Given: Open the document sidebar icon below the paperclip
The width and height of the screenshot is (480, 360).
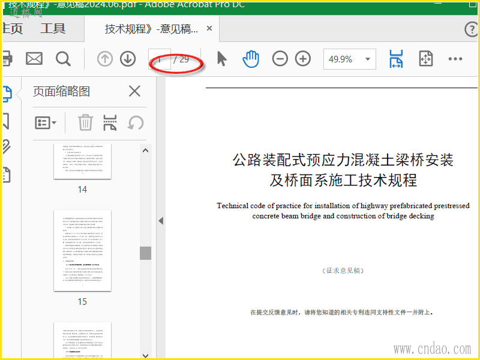Looking at the screenshot, I should [7, 175].
